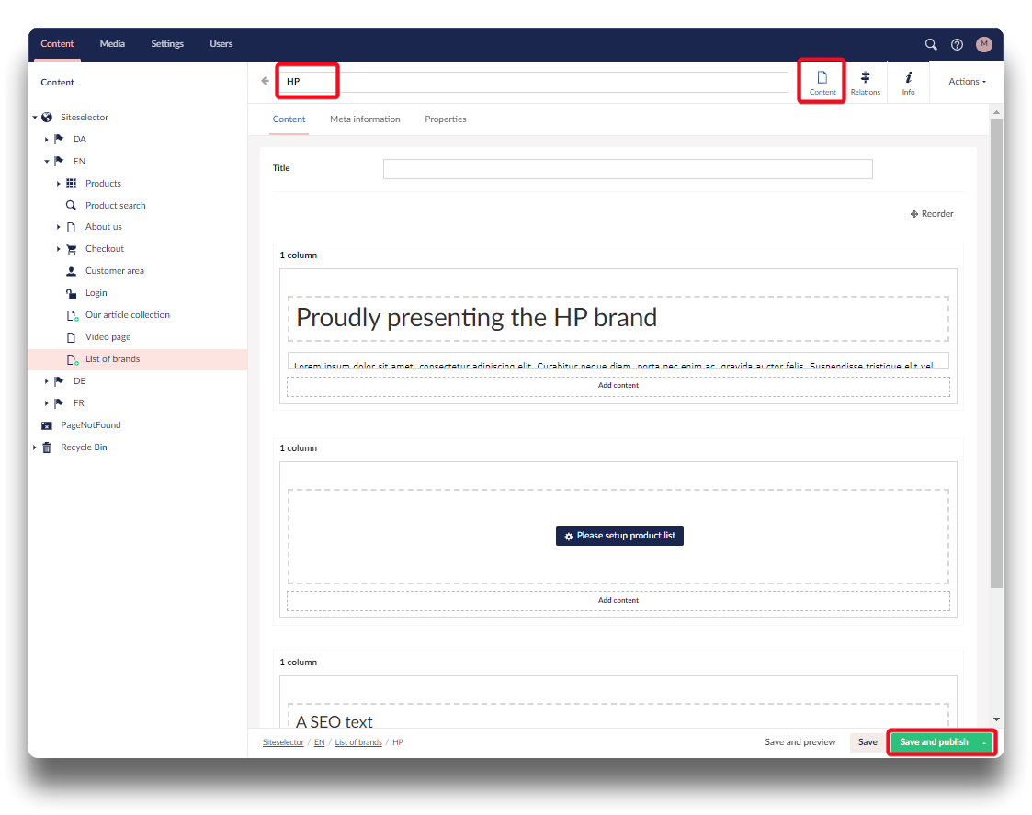Click the List of brands breadcrumb link
The height and width of the screenshot is (815, 1032).
tap(358, 742)
